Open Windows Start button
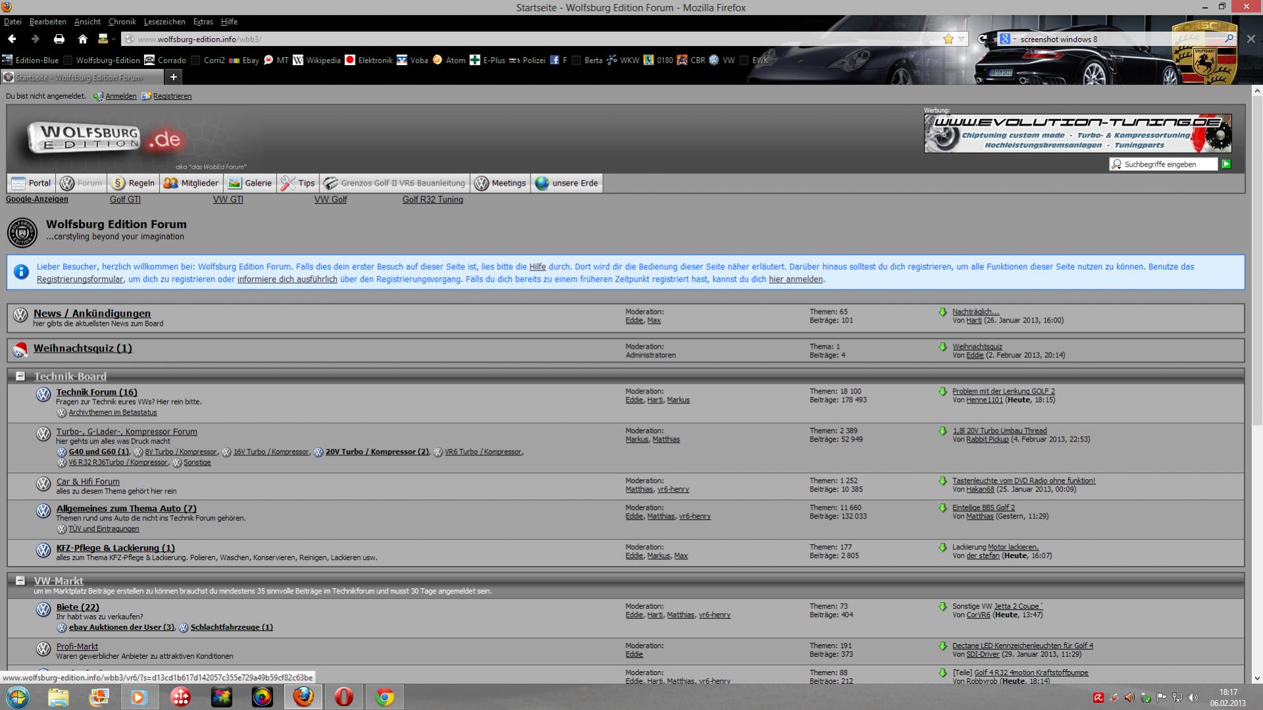1263x710 pixels. 17,697
